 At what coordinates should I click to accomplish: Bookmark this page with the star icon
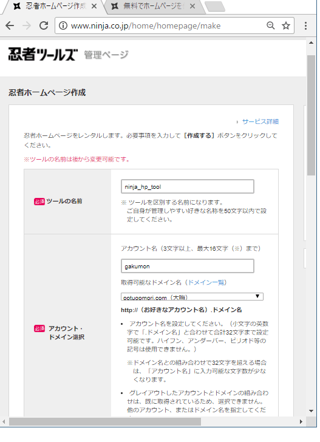click(x=286, y=25)
